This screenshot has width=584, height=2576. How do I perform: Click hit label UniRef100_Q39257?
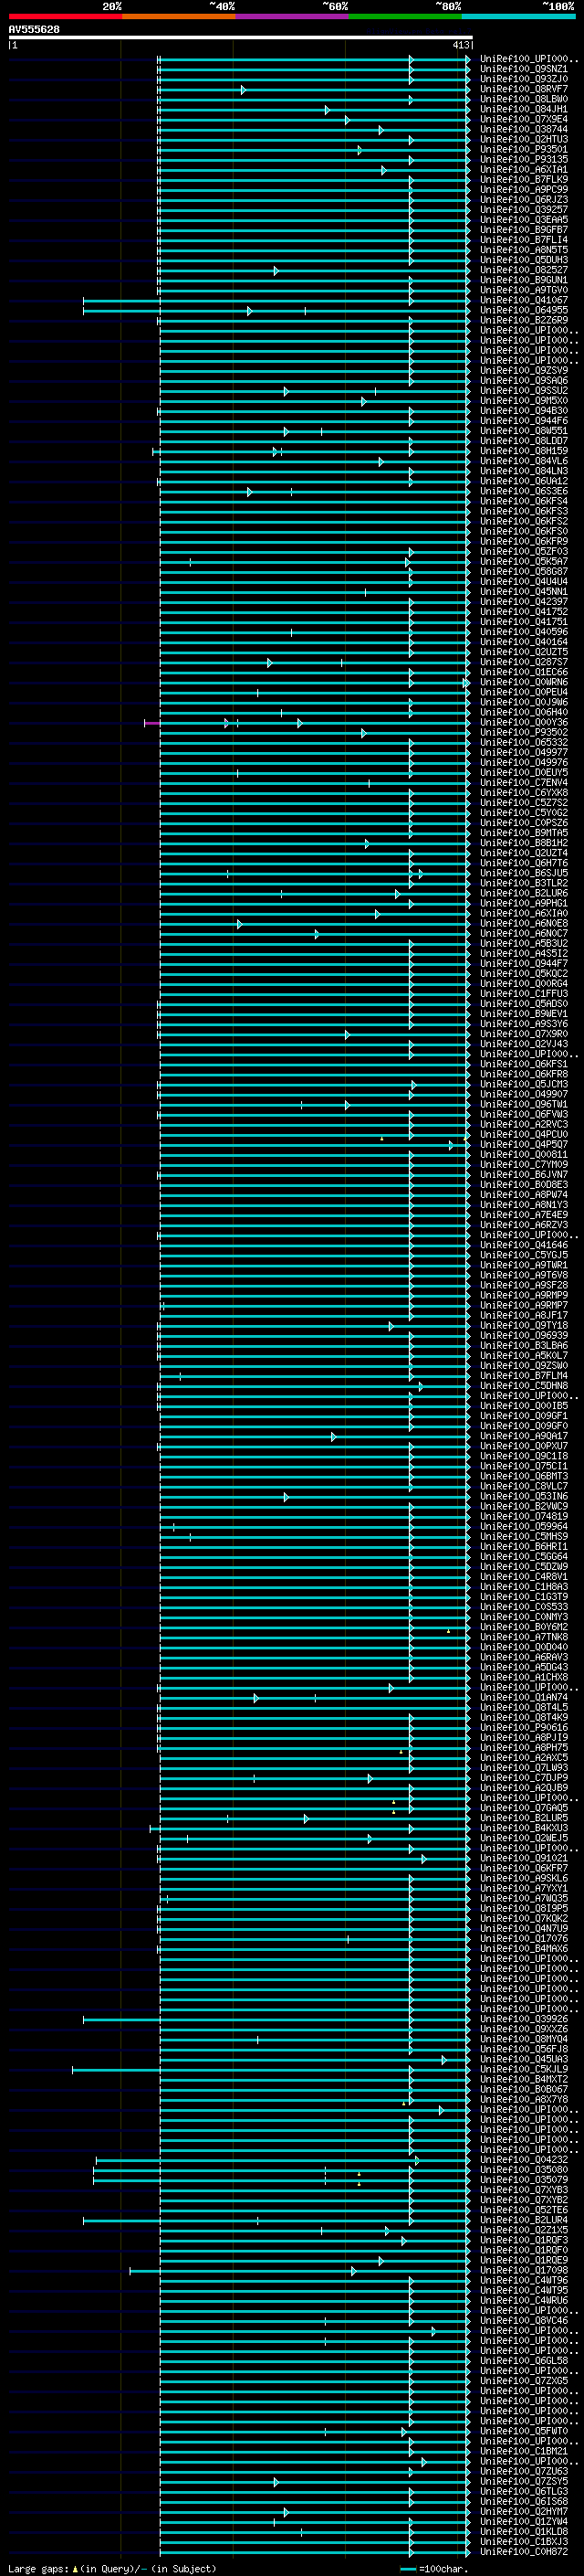click(x=524, y=209)
